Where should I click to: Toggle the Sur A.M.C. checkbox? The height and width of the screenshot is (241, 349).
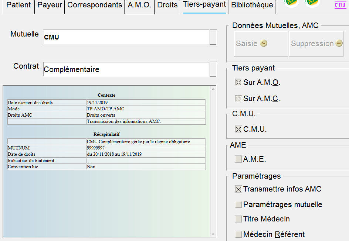pyautogui.click(x=238, y=99)
